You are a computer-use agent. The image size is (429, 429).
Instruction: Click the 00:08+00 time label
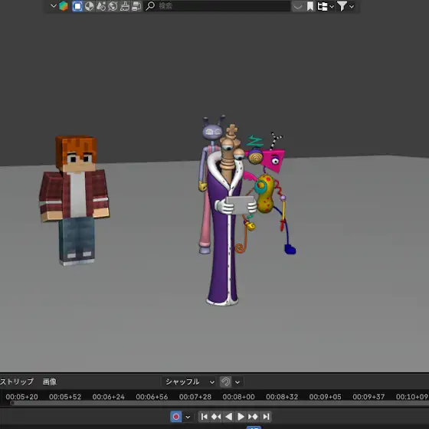(238, 397)
